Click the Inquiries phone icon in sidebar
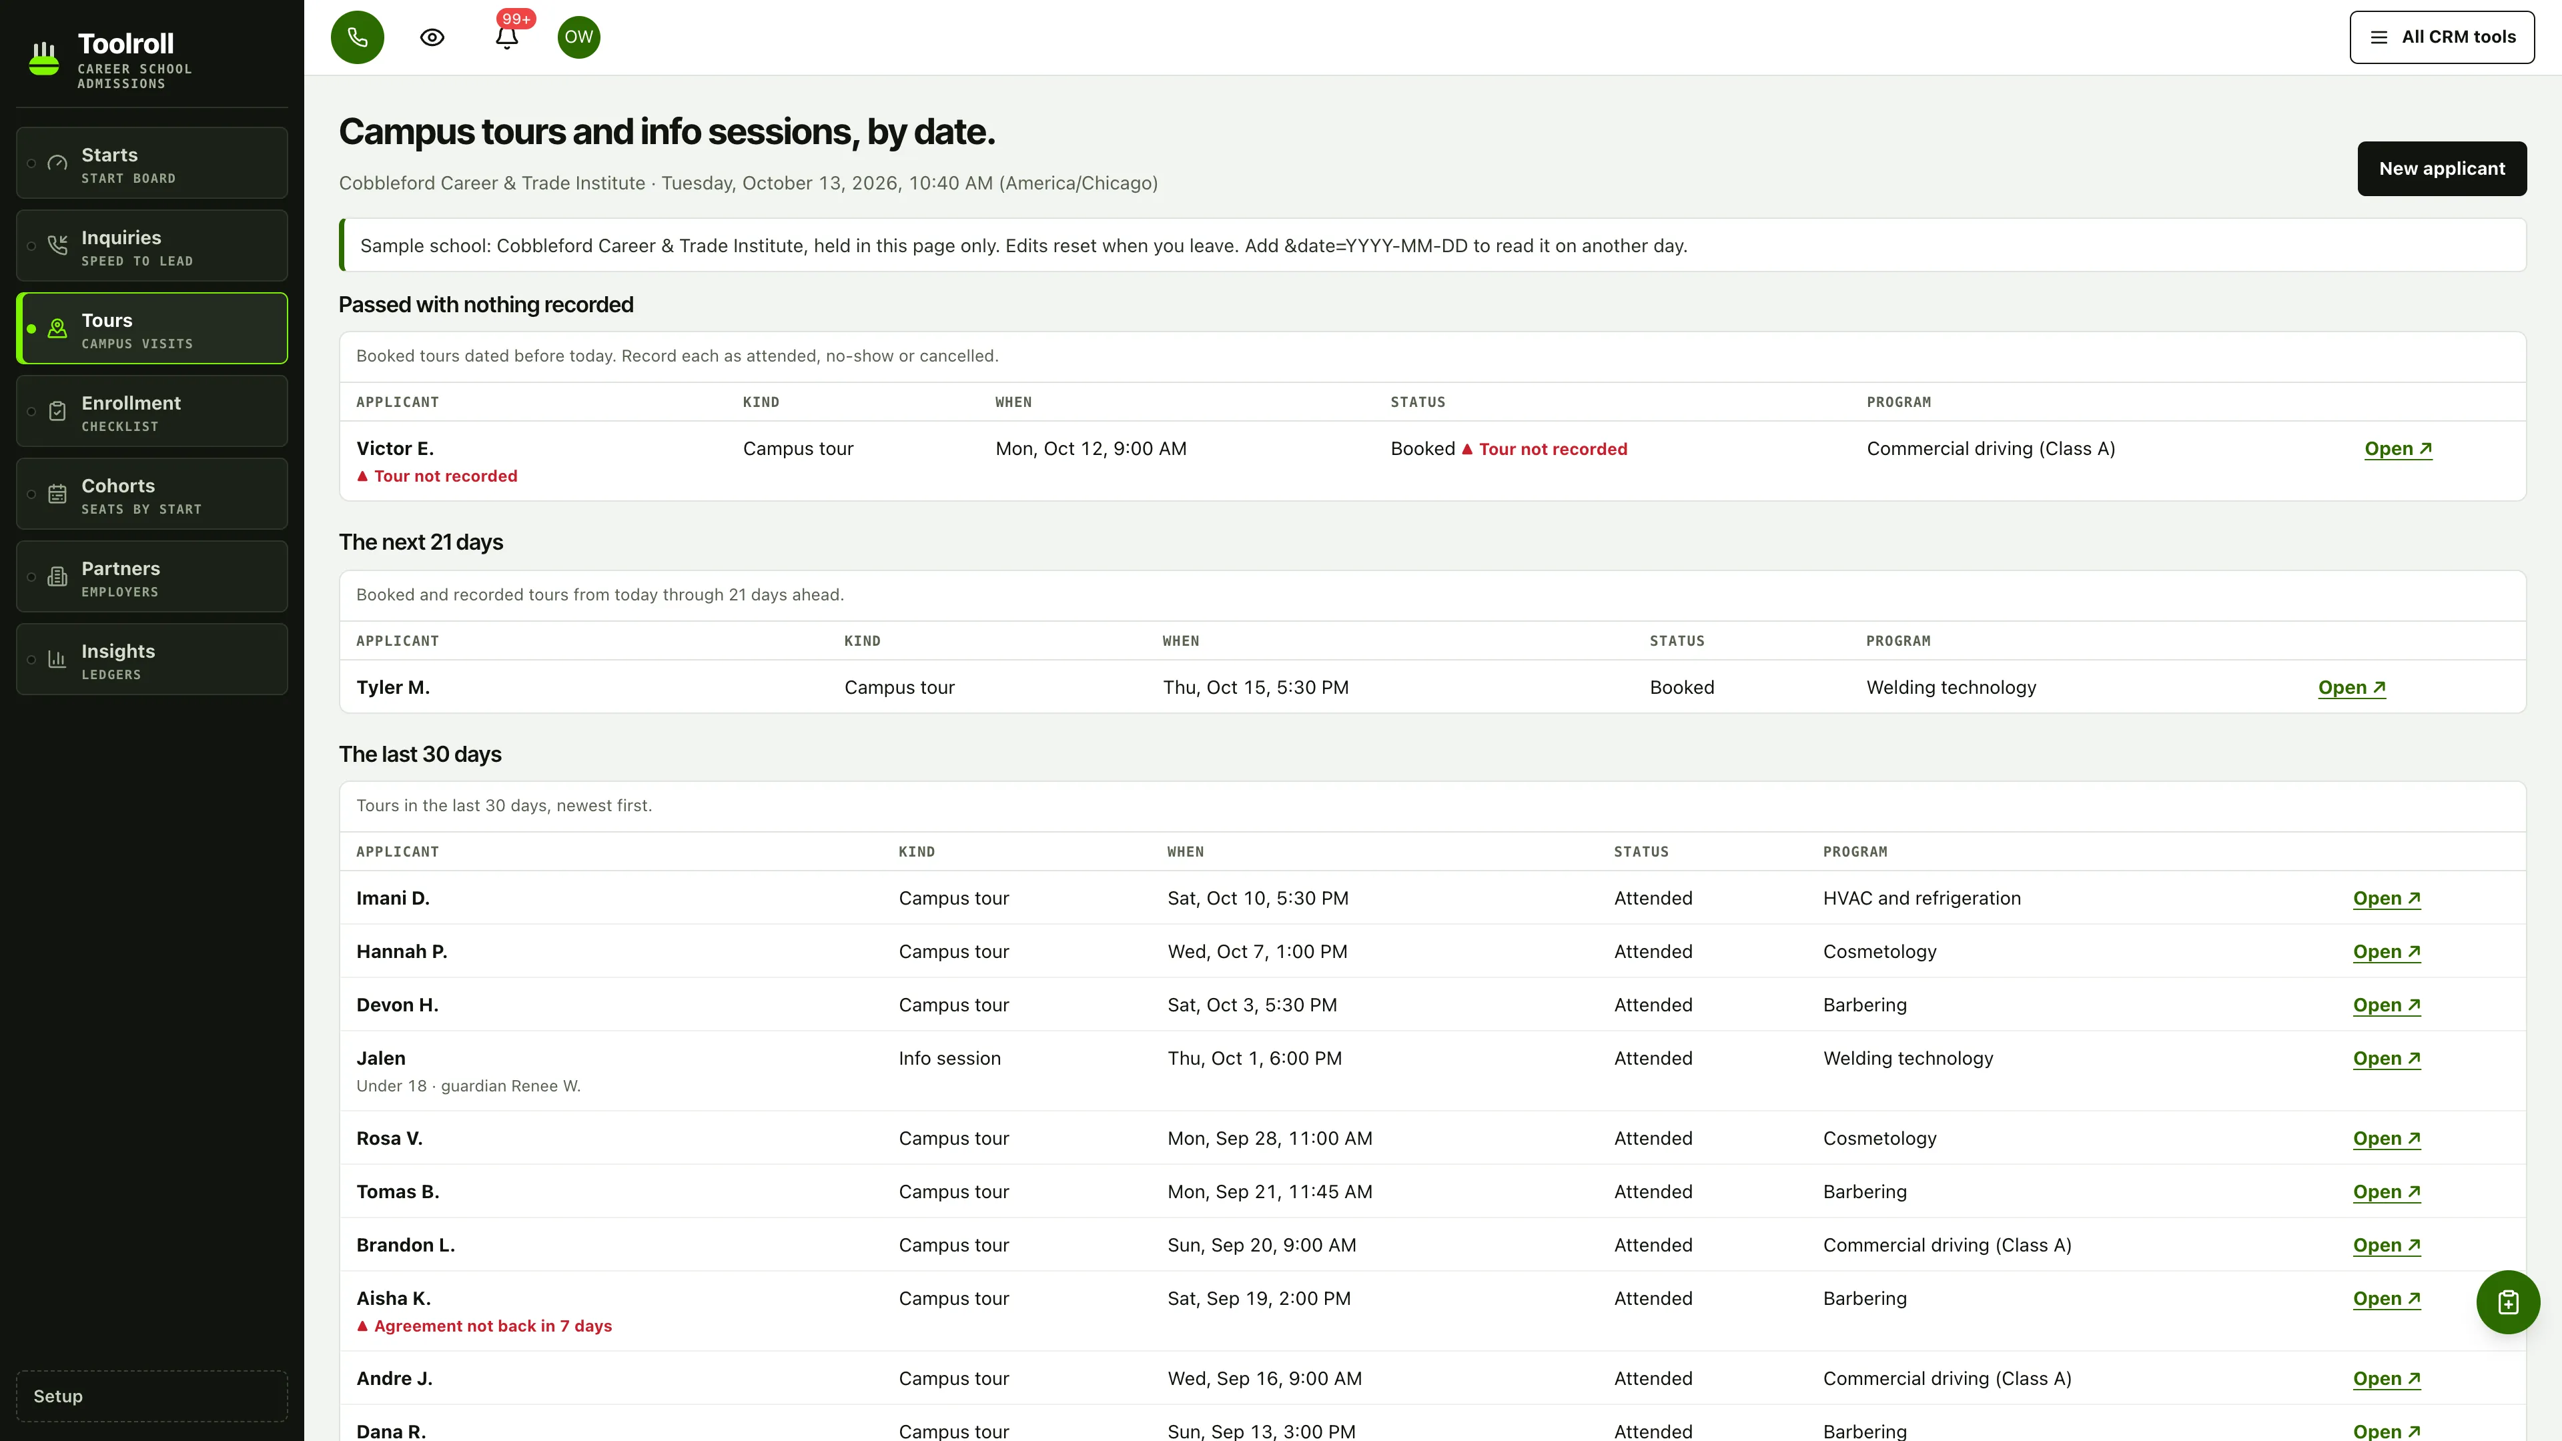Image resolution: width=2562 pixels, height=1441 pixels. pos(57,246)
